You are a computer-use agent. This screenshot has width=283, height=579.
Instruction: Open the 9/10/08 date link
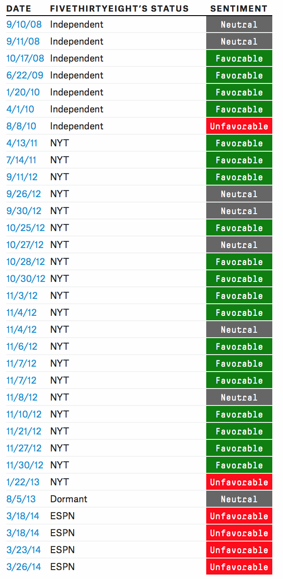[23, 25]
